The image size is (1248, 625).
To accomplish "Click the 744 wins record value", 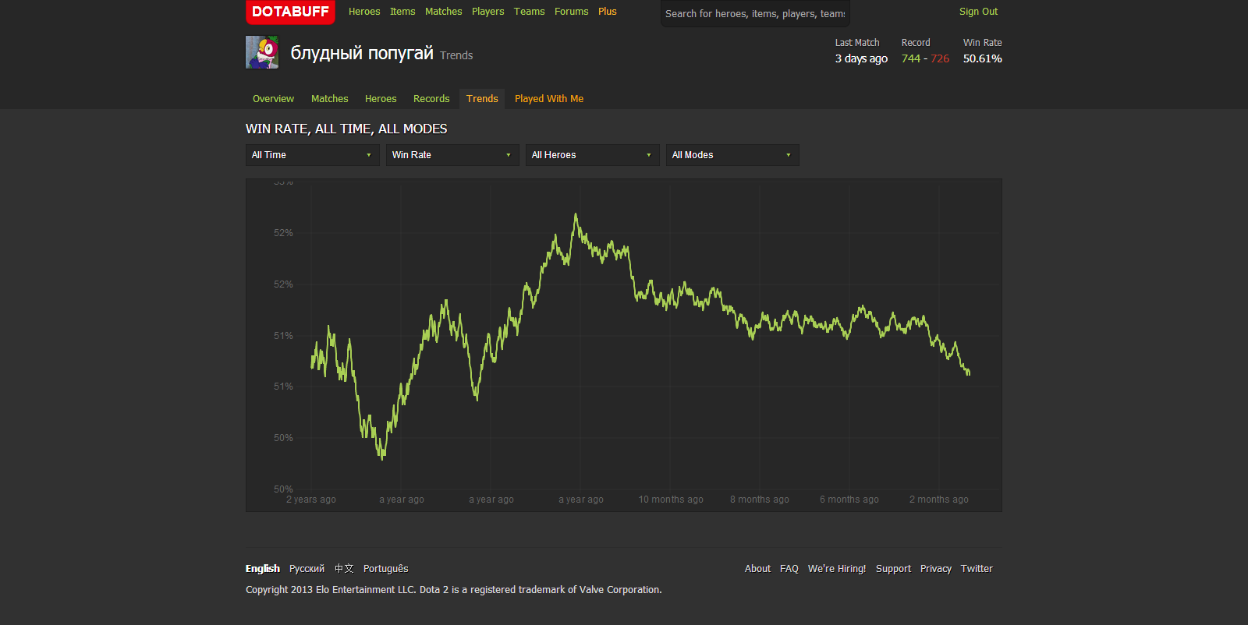I will [x=911, y=58].
